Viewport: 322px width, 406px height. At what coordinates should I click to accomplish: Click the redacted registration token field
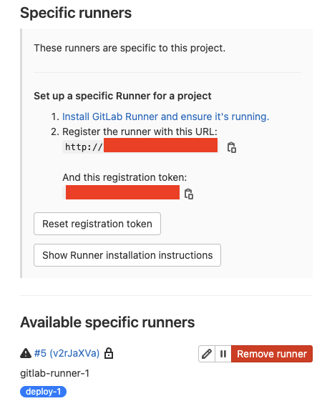[122, 193]
